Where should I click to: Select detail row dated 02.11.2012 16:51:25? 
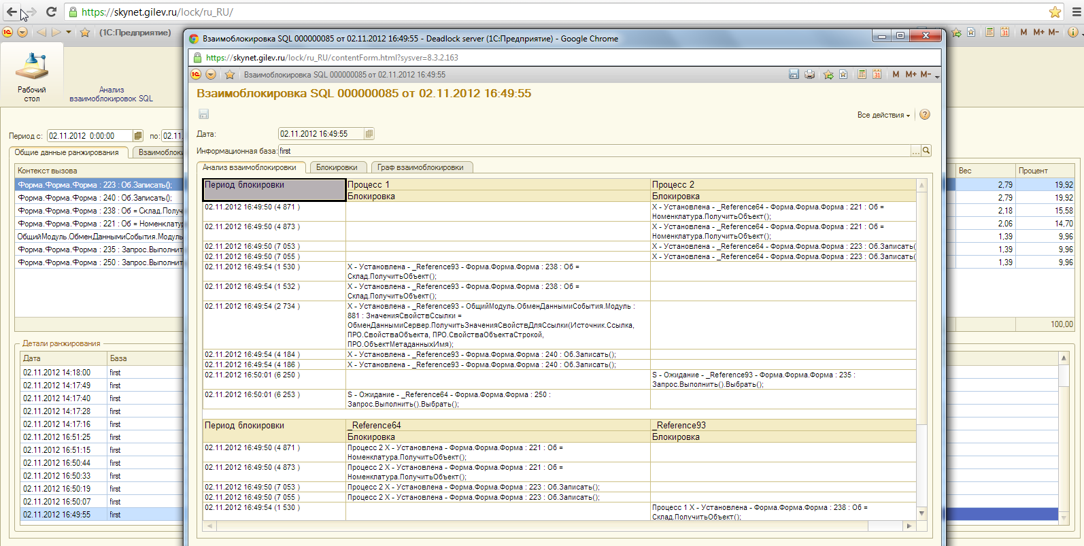[102, 437]
